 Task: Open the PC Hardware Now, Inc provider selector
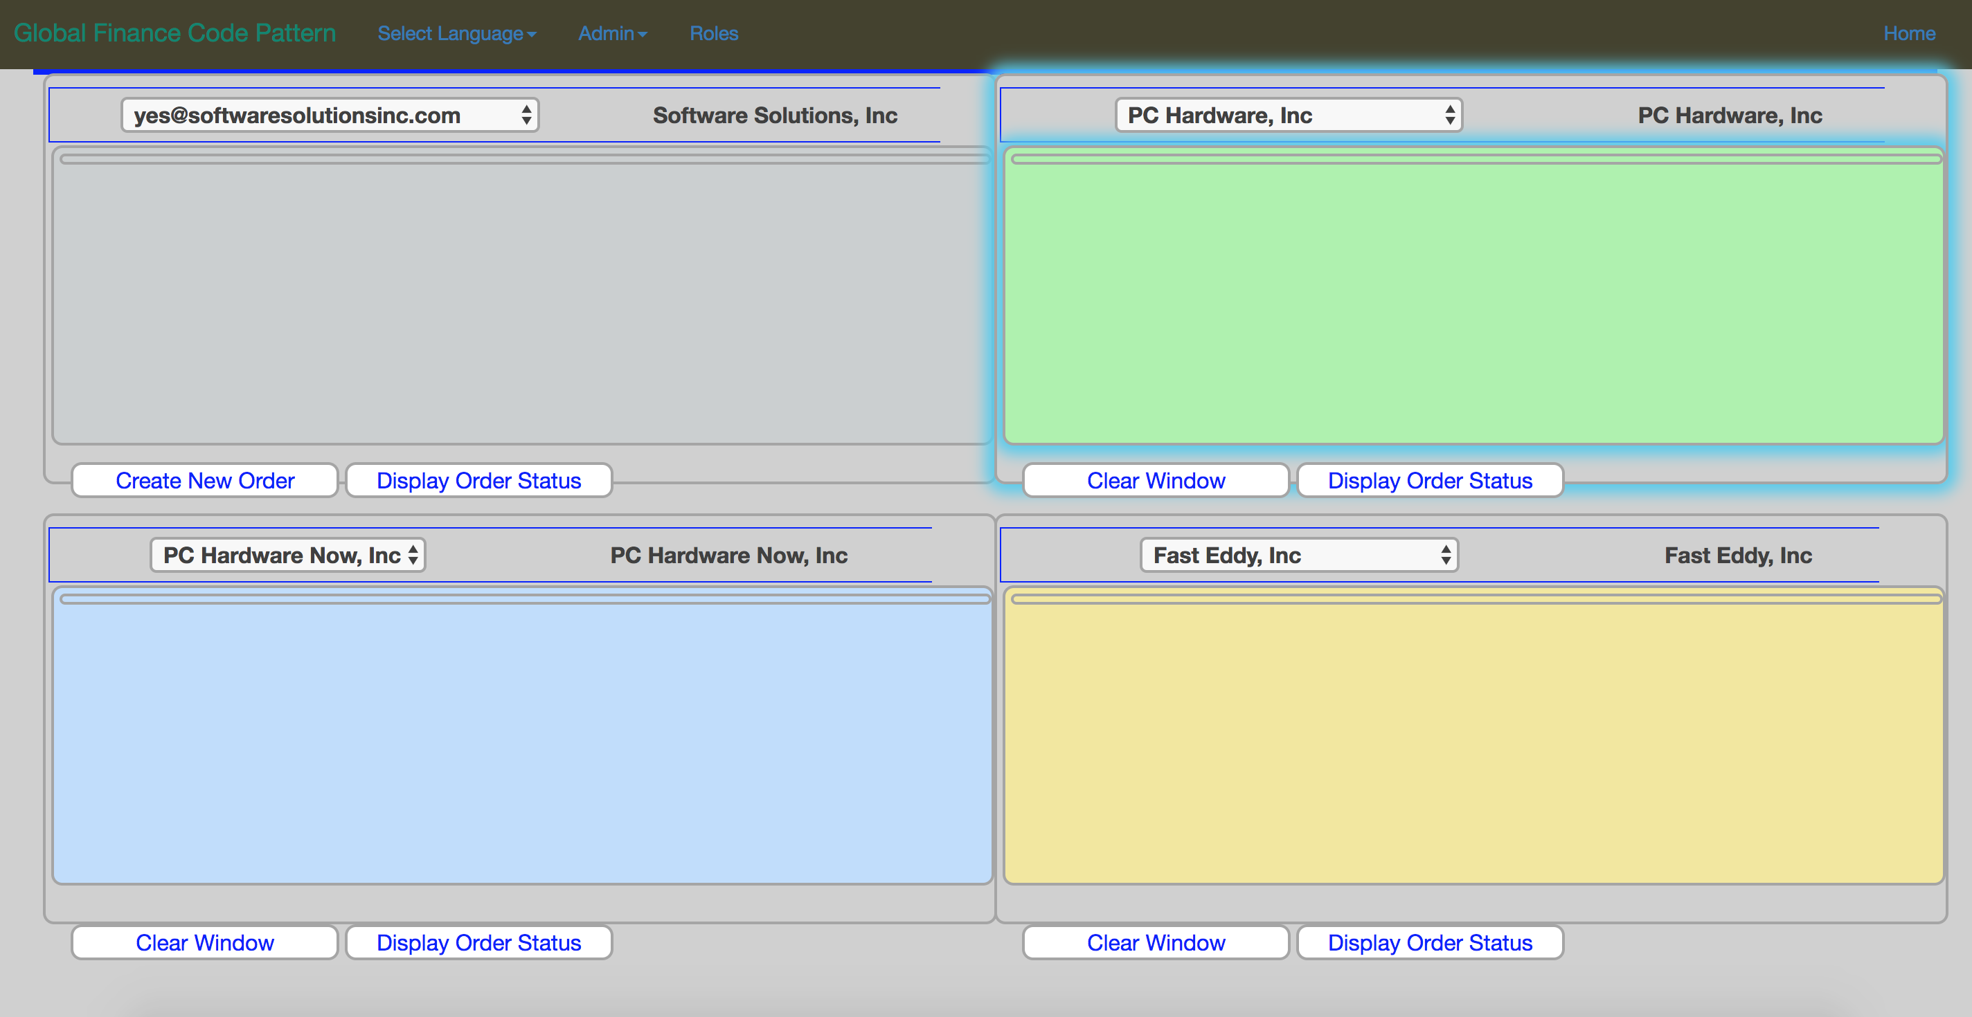pyautogui.click(x=288, y=555)
